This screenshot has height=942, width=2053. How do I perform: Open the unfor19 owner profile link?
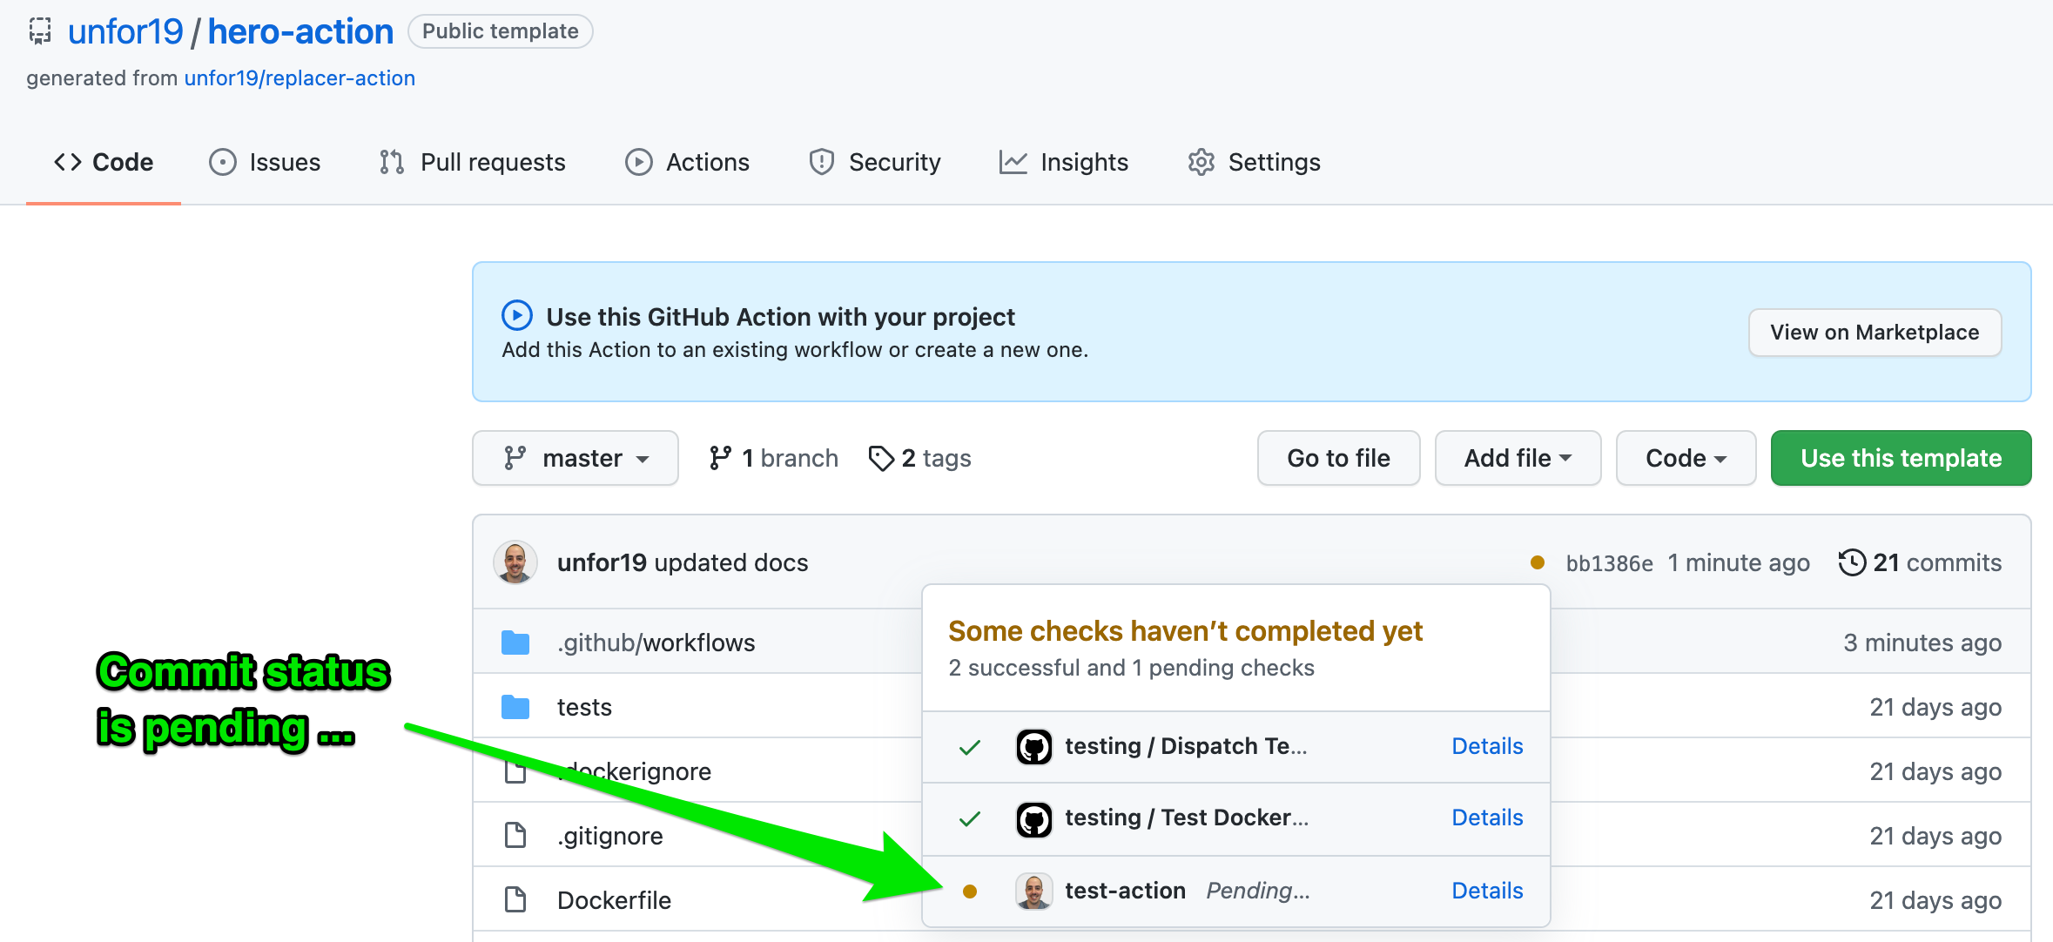(x=125, y=31)
